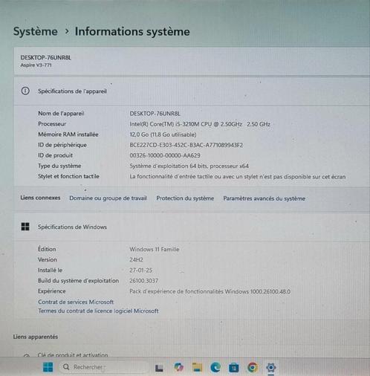Click the Installé le label
Viewport: 370px width, 376px height.
click(50, 270)
